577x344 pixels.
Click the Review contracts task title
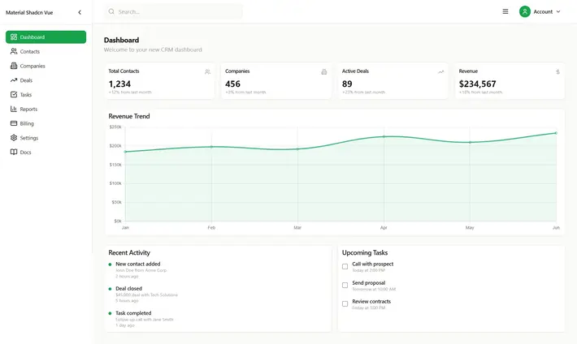tap(371, 301)
